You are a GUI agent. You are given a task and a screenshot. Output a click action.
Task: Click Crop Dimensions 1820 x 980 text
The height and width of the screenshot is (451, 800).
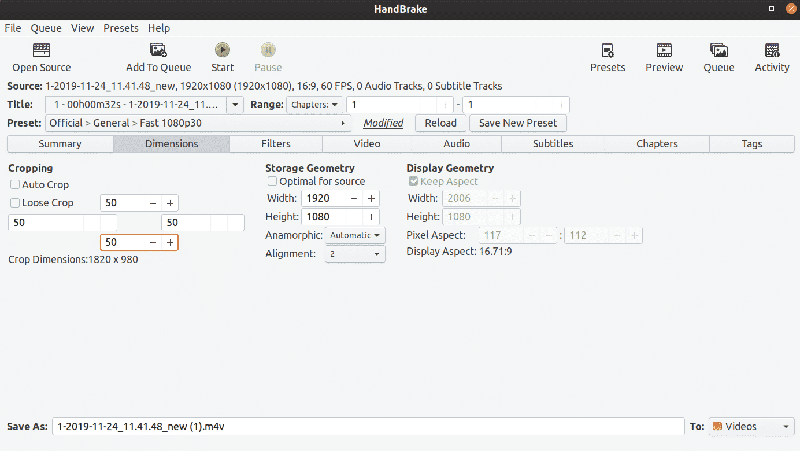(x=73, y=260)
